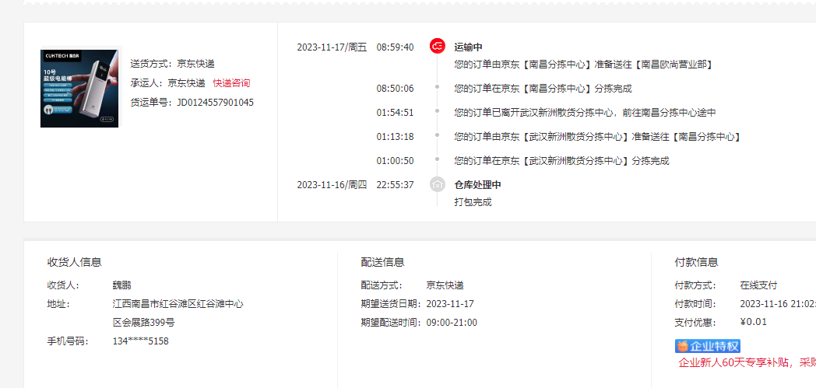
Task: Select payment discount ¥0.01
Action: tap(754, 321)
